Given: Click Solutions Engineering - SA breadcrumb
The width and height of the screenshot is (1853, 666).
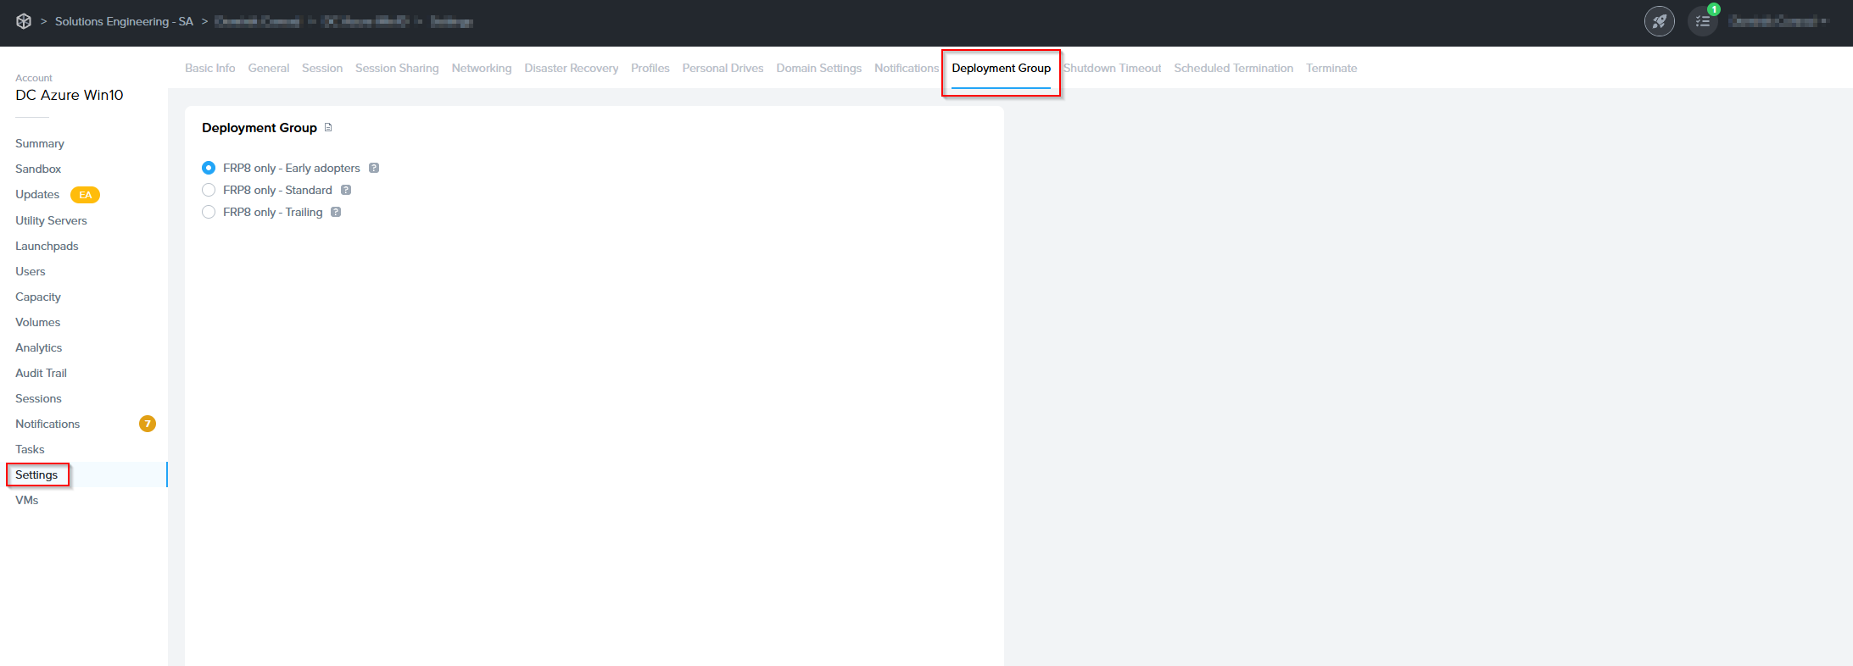Looking at the screenshot, I should pyautogui.click(x=124, y=21).
